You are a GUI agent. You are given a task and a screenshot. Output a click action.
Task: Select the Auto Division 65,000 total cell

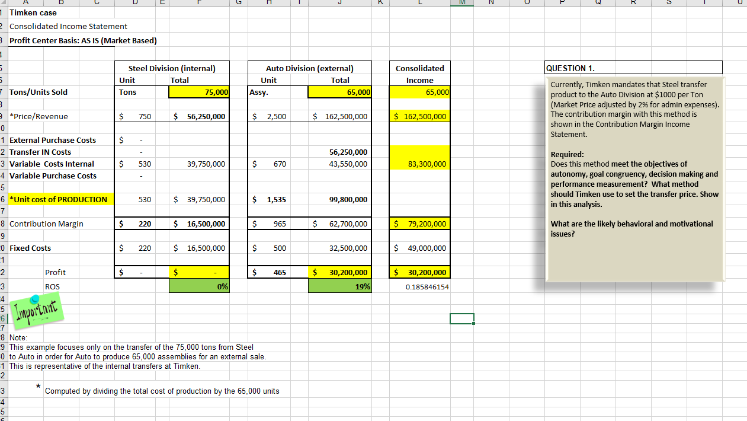coord(340,92)
